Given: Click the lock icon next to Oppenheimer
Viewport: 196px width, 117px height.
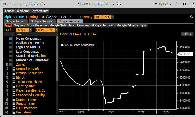Looking at the screenshot, I should pos(14,99).
